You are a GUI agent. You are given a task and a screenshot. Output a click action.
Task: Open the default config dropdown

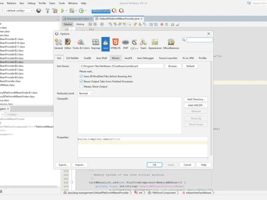[19, 11]
